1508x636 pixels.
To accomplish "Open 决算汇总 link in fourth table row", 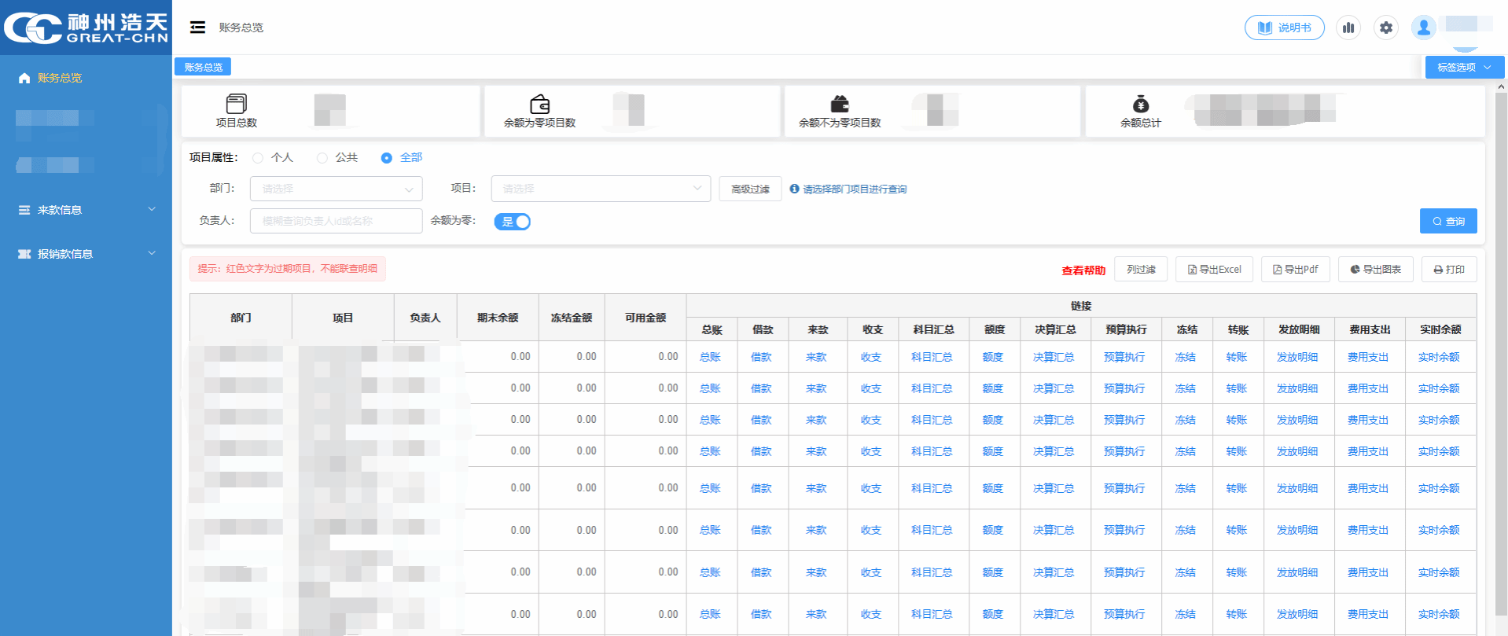I will click(x=1054, y=451).
